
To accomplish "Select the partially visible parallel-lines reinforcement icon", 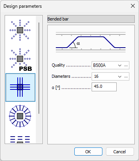I will [x=20, y=139].
